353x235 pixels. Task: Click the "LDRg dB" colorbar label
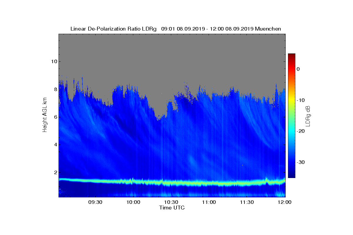[308, 116]
